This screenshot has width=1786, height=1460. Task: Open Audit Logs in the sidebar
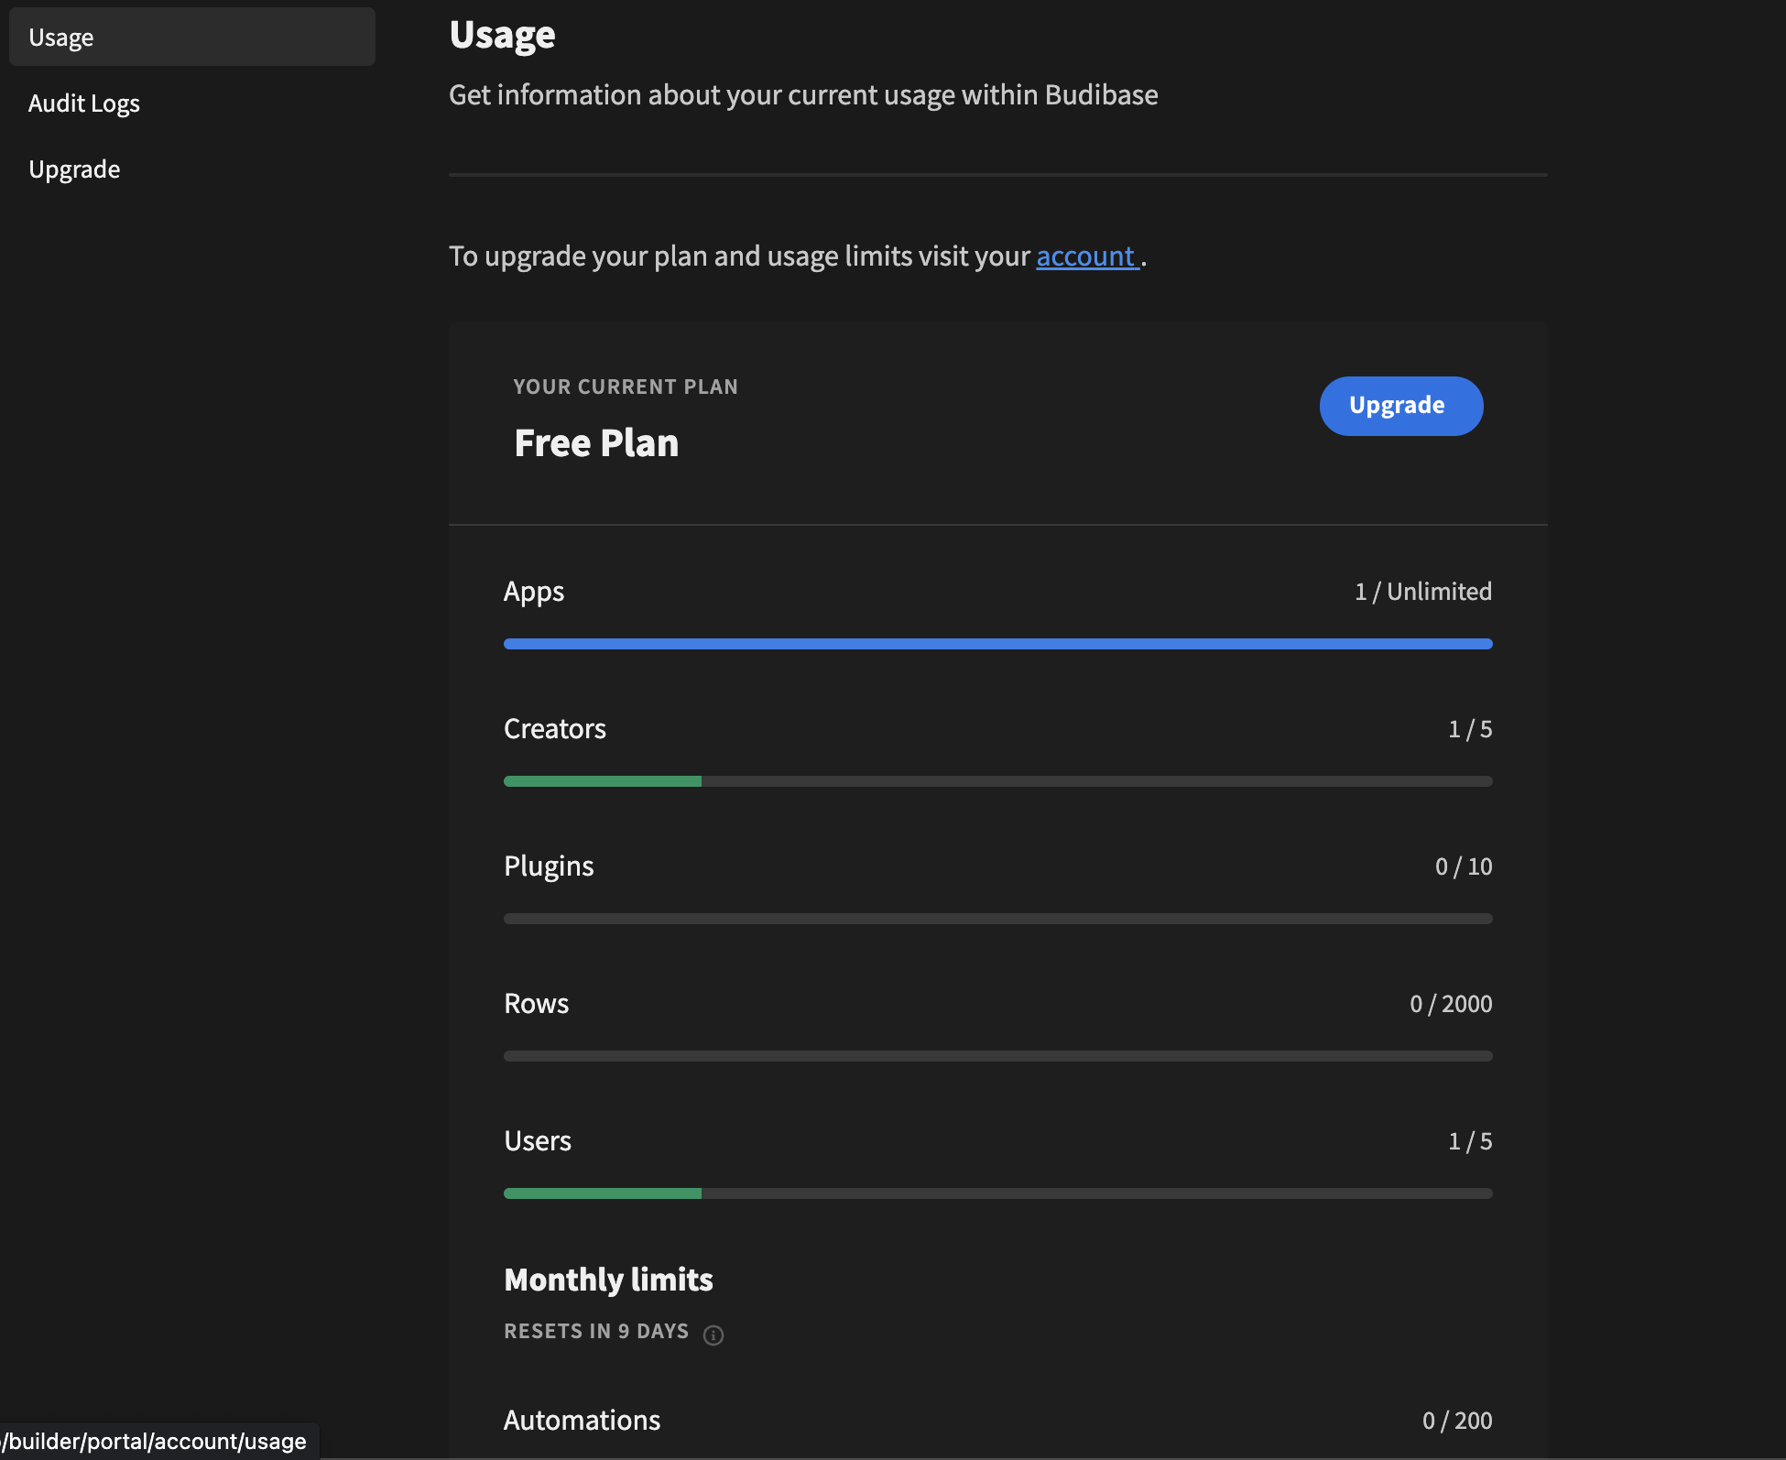click(84, 104)
